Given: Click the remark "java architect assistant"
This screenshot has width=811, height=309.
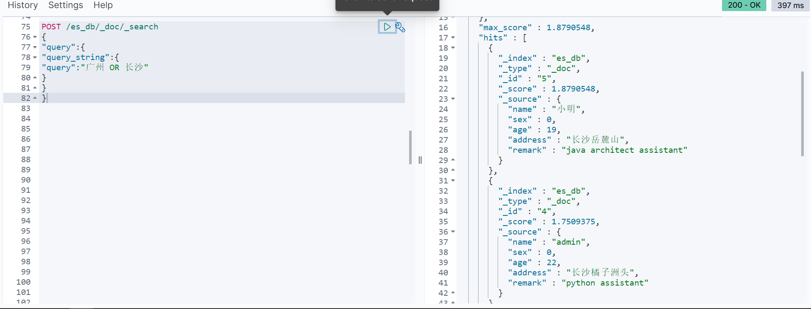Looking at the screenshot, I should tap(624, 150).
